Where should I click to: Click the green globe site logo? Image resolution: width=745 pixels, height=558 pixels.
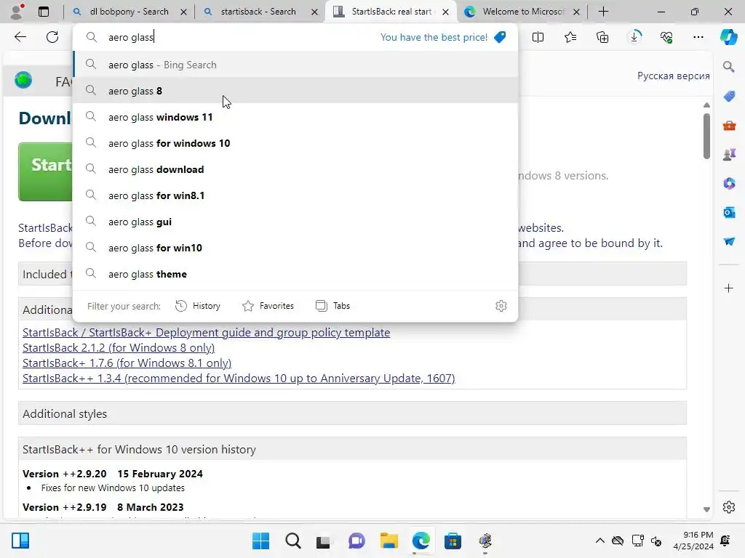click(23, 80)
